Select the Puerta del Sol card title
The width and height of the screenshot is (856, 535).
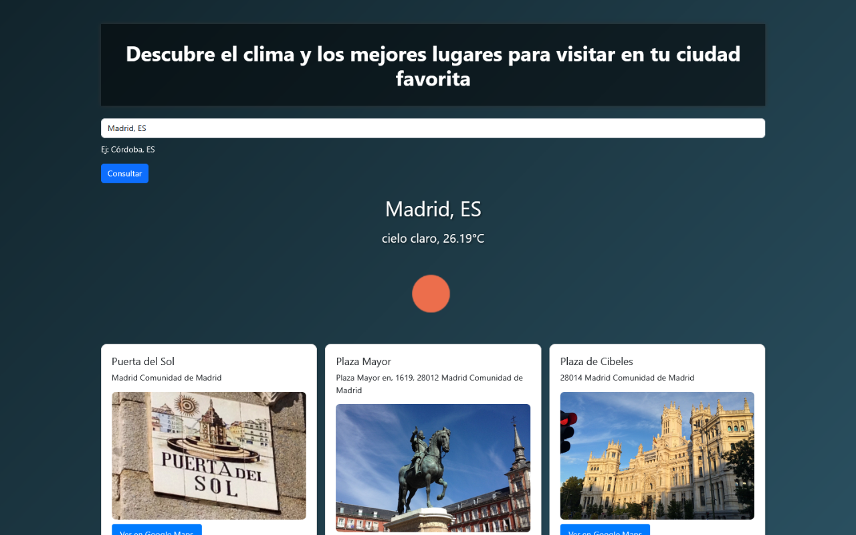142,361
